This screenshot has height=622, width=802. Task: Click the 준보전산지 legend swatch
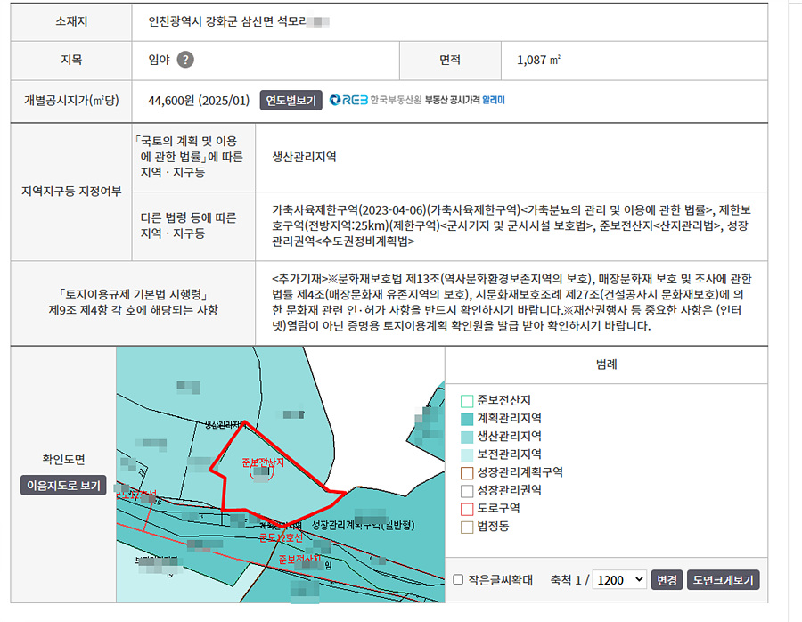point(467,400)
